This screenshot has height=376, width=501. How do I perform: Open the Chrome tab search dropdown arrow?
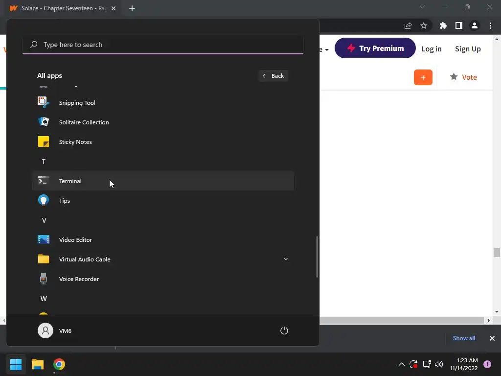(x=422, y=7)
